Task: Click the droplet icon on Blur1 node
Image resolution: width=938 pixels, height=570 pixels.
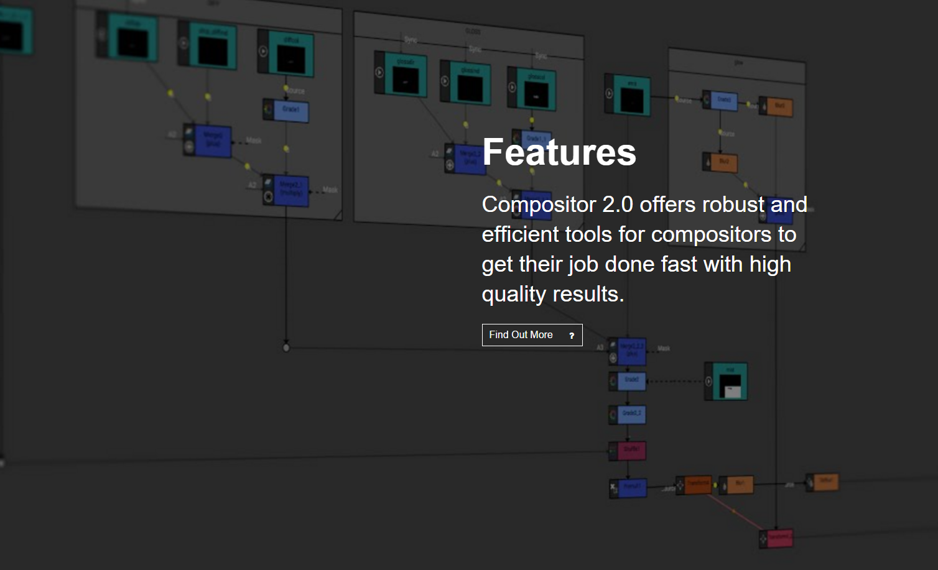Action: pyautogui.click(x=724, y=485)
